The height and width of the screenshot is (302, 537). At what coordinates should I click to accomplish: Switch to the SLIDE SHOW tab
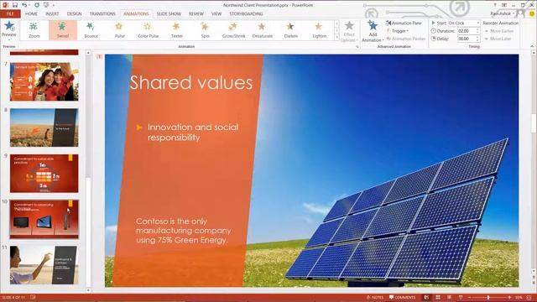coord(169,13)
